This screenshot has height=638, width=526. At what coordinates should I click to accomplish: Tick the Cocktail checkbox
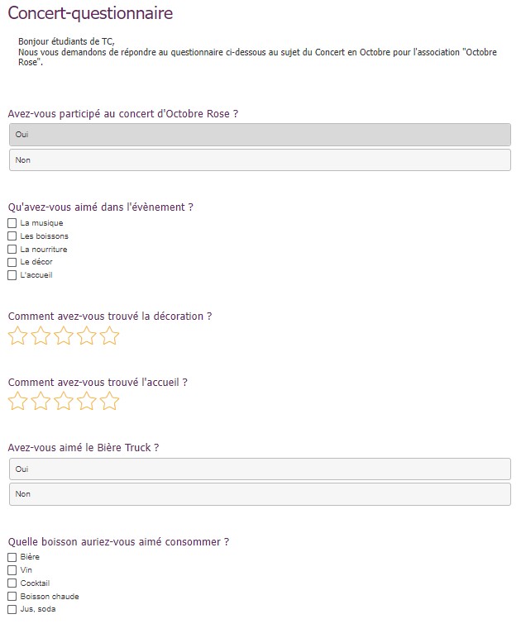12,583
